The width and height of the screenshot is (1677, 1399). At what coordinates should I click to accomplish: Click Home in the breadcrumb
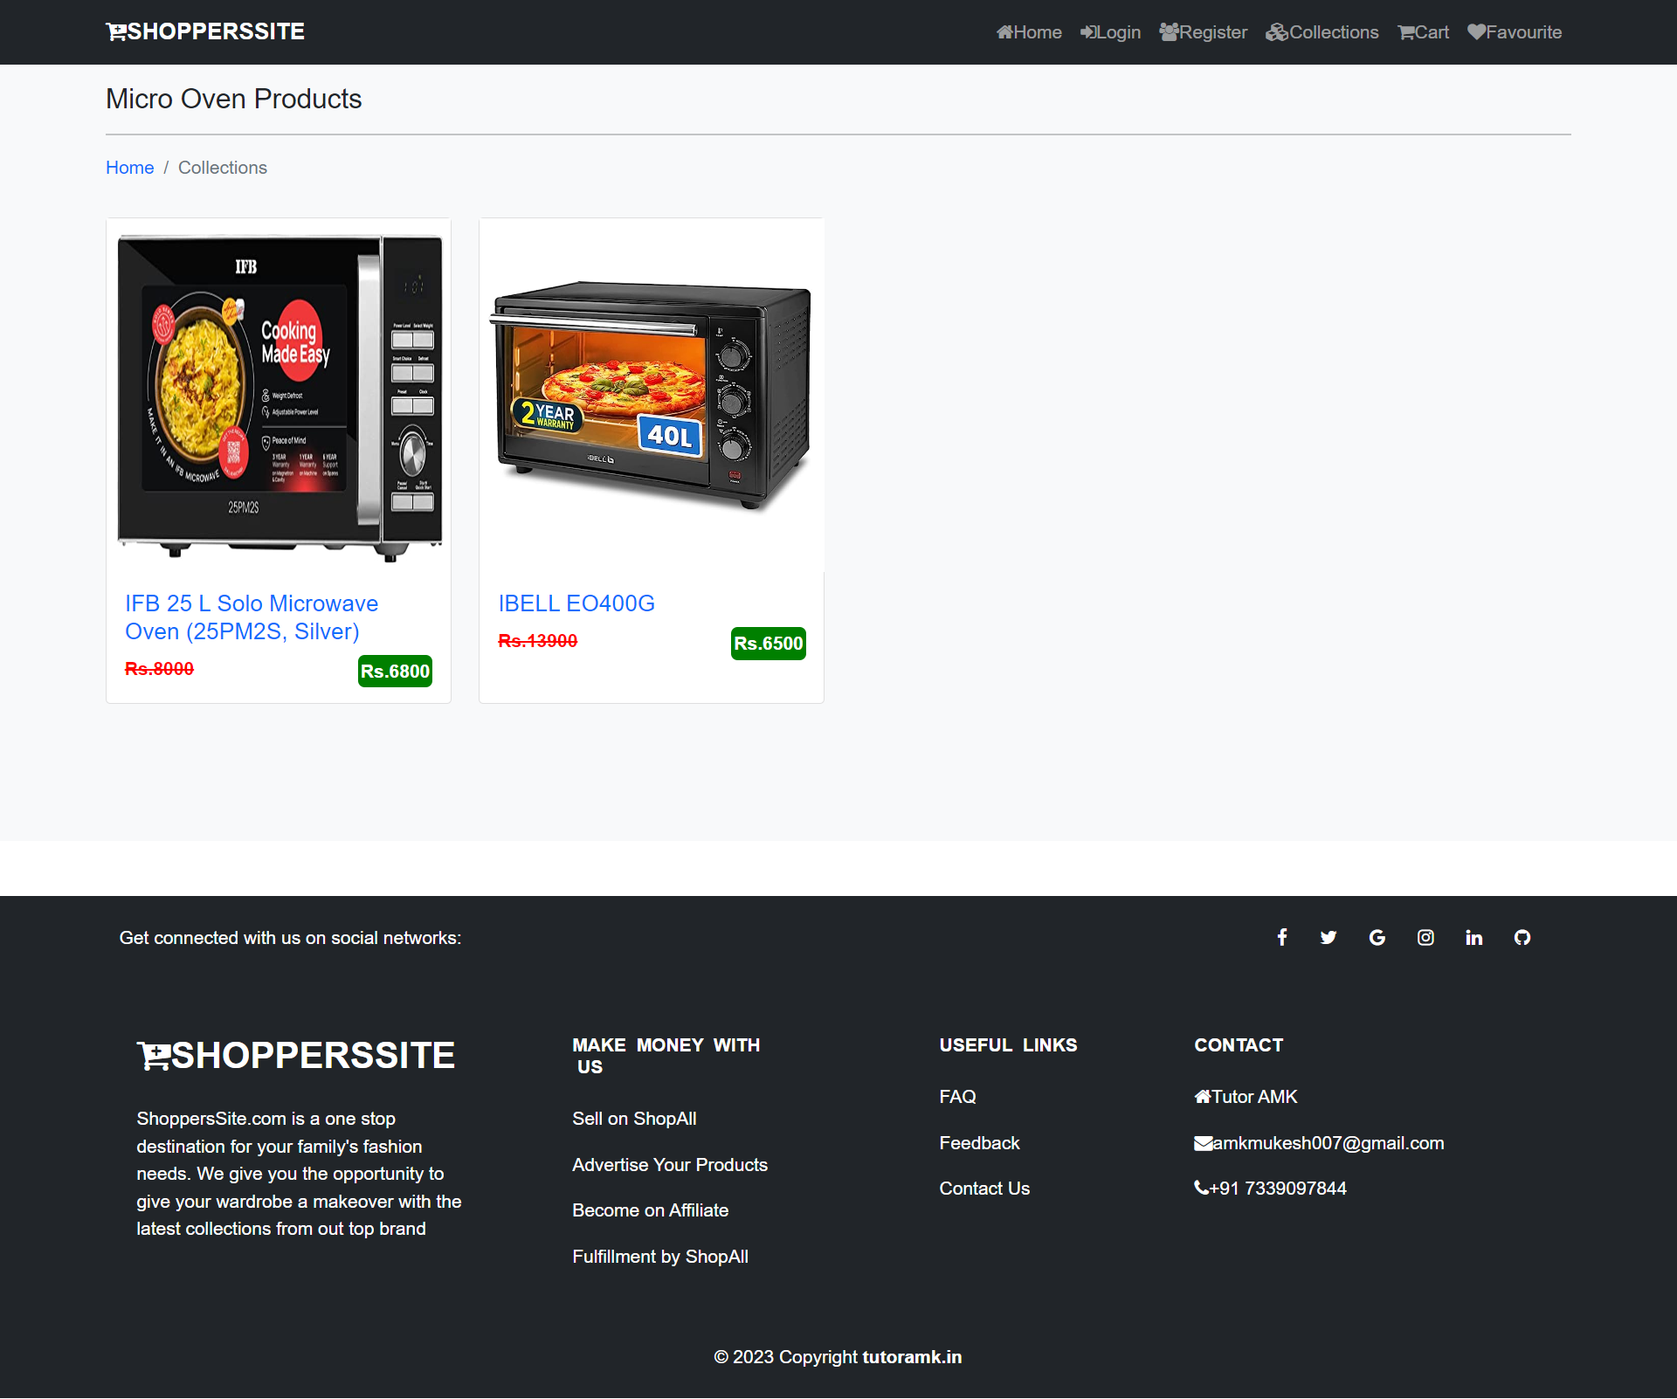129,167
